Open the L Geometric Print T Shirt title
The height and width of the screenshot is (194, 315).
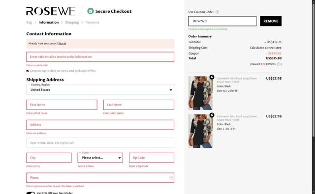point(237,118)
